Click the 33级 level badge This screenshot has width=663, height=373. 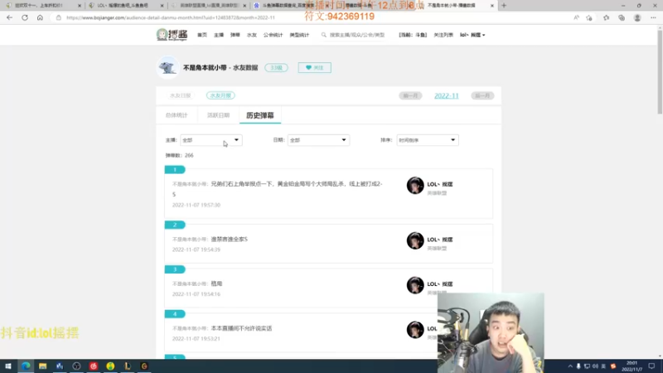pos(276,68)
